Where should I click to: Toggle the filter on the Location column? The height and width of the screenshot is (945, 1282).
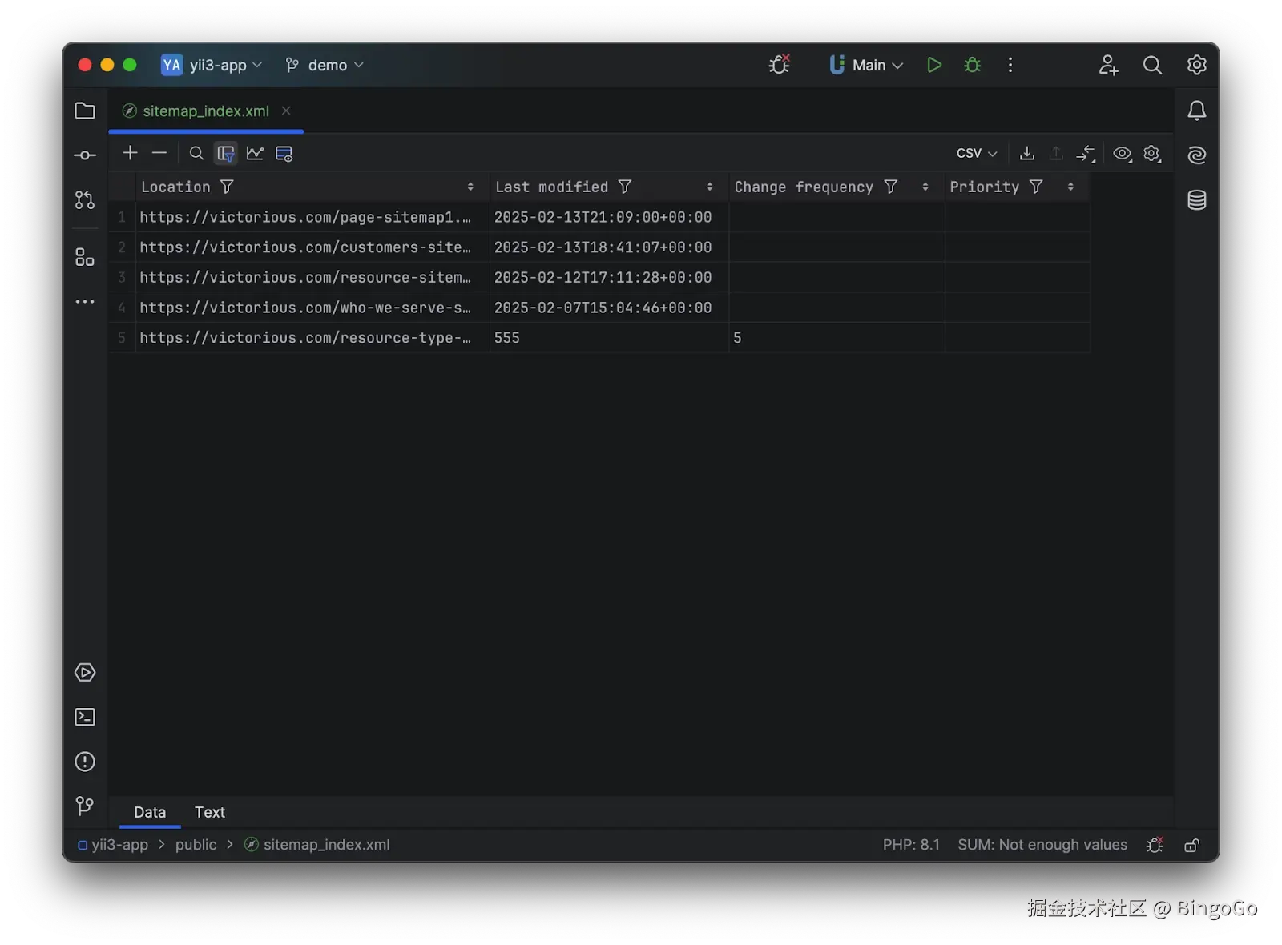coord(228,186)
